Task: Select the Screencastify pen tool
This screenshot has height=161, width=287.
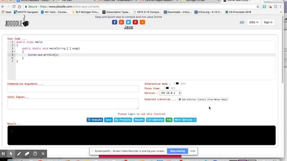Action: pos(19,154)
